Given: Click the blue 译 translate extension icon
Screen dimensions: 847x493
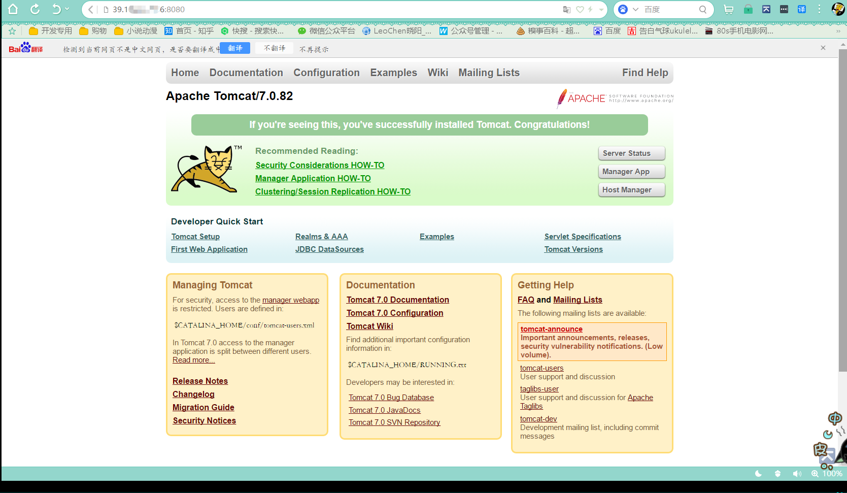Looking at the screenshot, I should point(802,9).
